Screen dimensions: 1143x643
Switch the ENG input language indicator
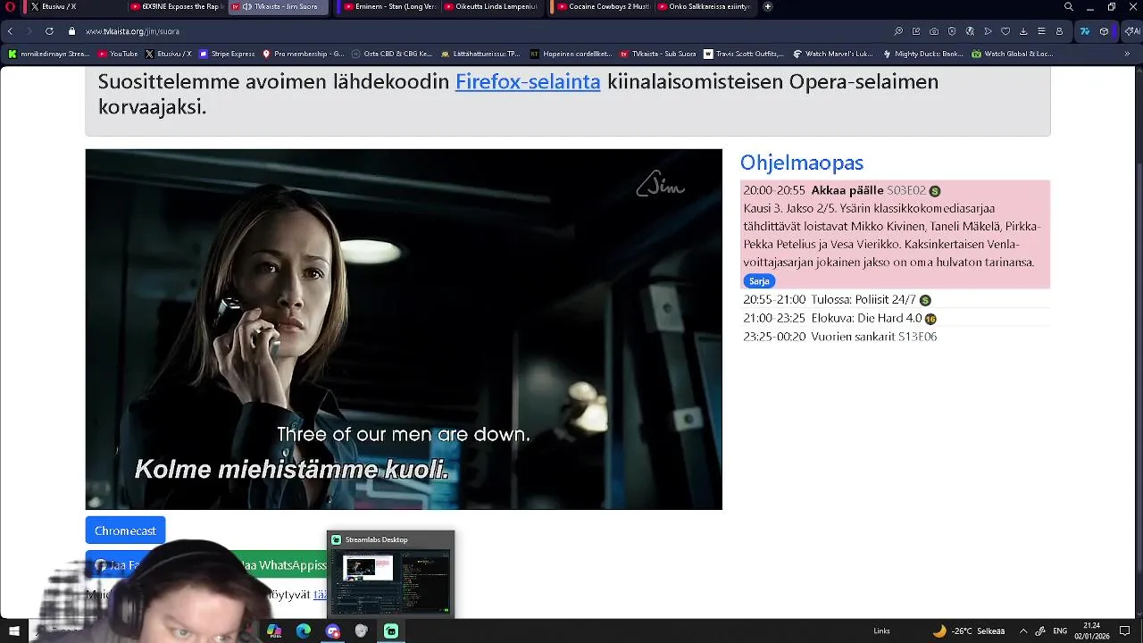[1060, 631]
